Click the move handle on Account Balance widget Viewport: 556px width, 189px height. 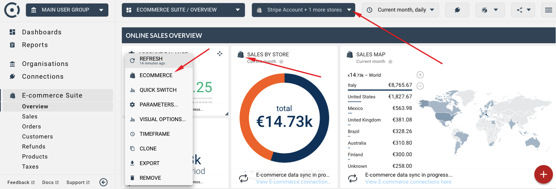click(220, 54)
